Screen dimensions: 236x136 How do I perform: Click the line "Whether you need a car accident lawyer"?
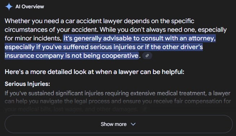coord(64,21)
